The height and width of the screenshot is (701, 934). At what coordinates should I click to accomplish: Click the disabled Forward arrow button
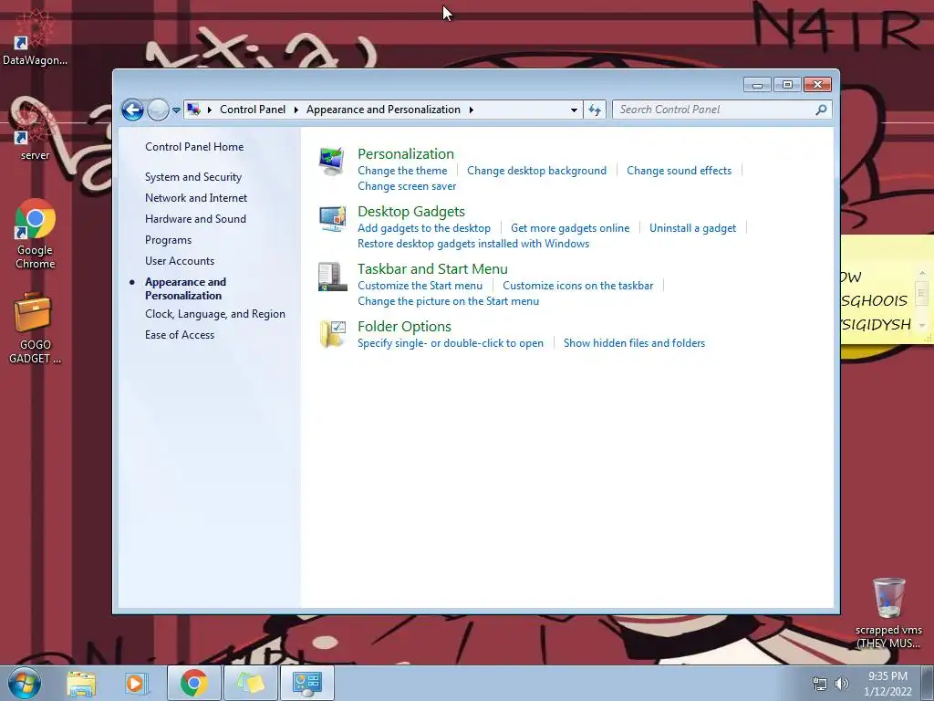click(158, 110)
